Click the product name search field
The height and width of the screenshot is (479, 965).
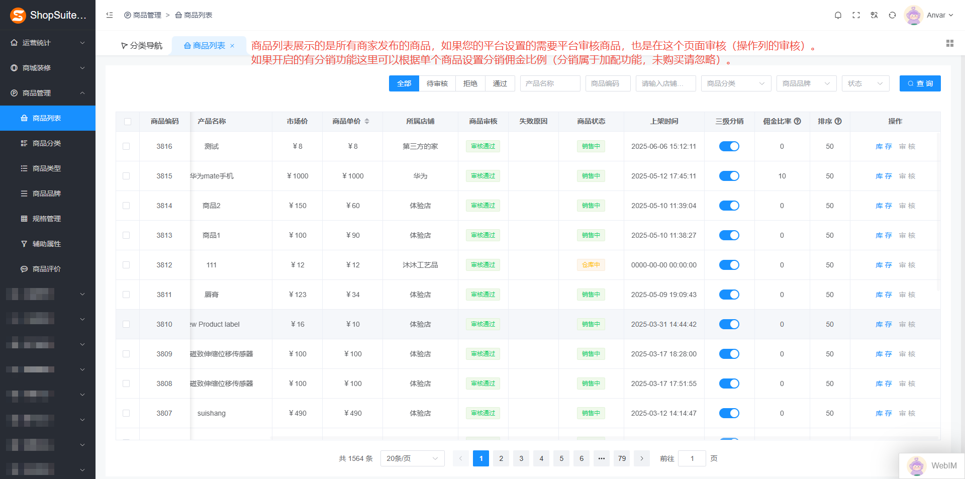pos(550,83)
